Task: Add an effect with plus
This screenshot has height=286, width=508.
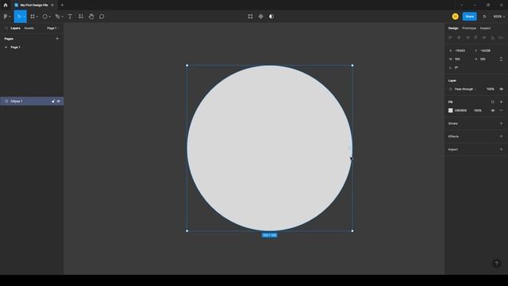Action: [x=501, y=136]
